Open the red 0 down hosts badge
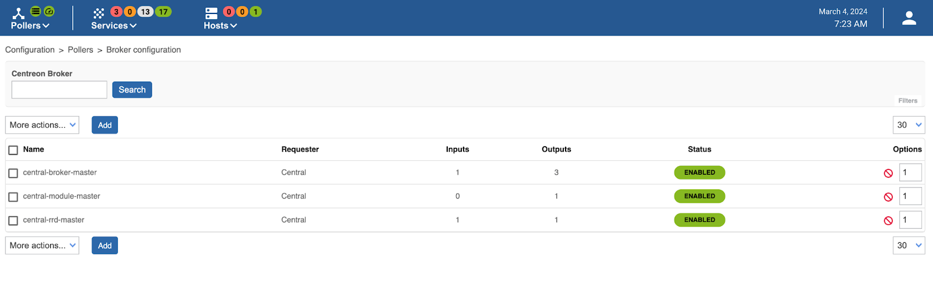The width and height of the screenshot is (933, 293). point(229,12)
